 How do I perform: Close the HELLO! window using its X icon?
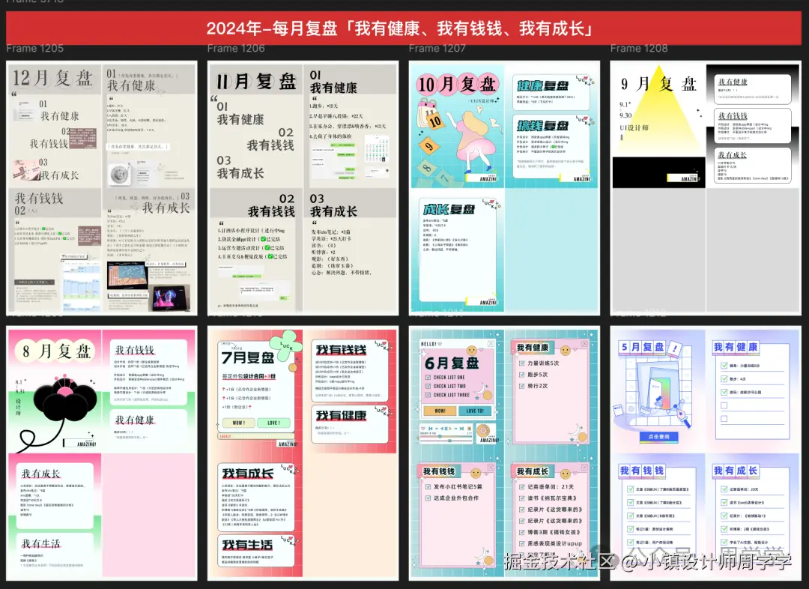click(491, 343)
